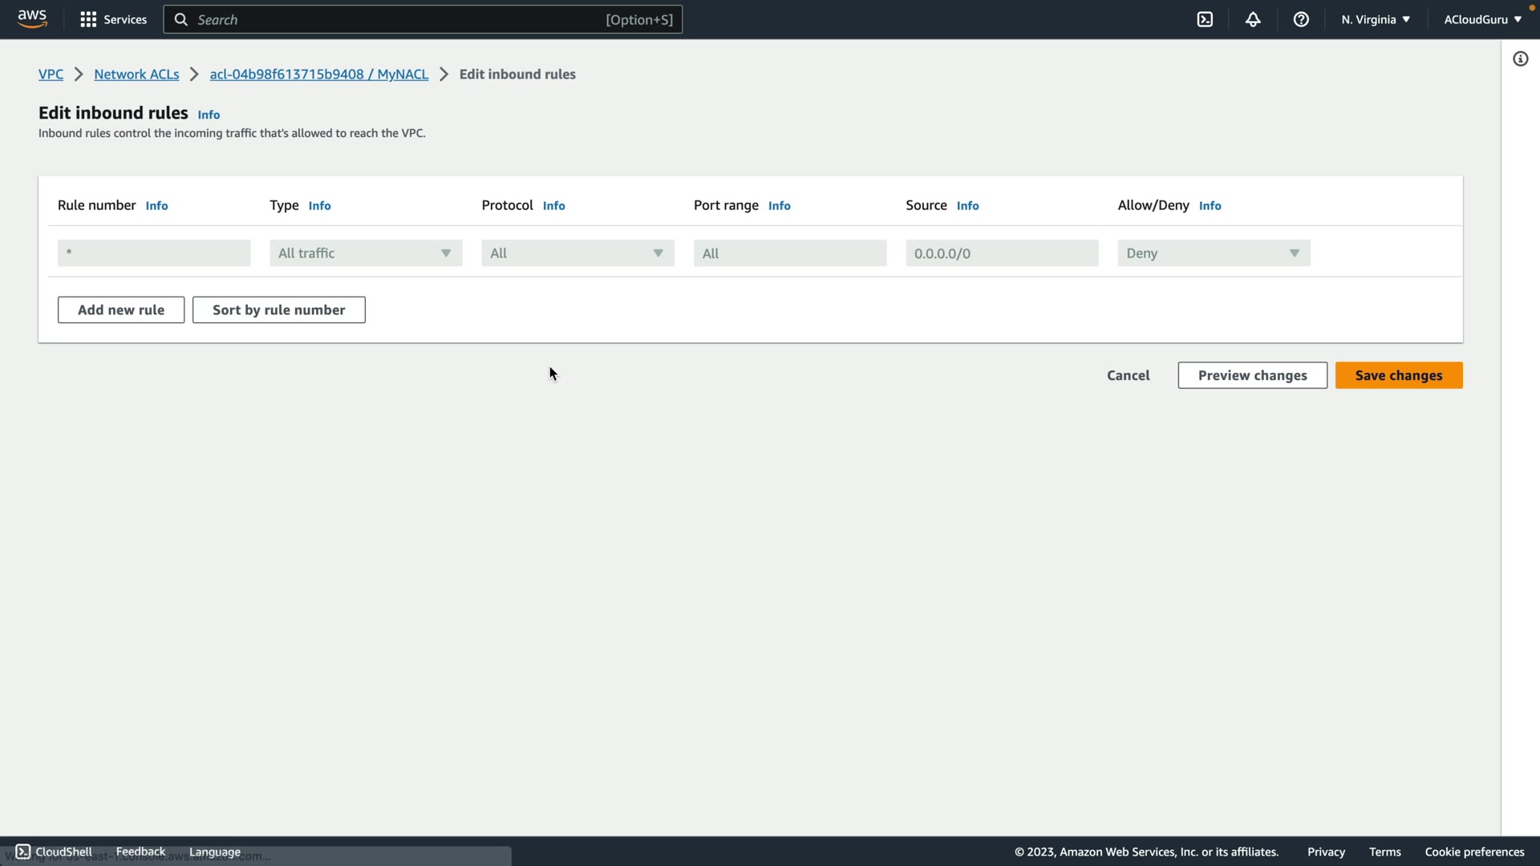
Task: Open the Deny allow/deny dropdown
Action: pyautogui.click(x=1214, y=253)
